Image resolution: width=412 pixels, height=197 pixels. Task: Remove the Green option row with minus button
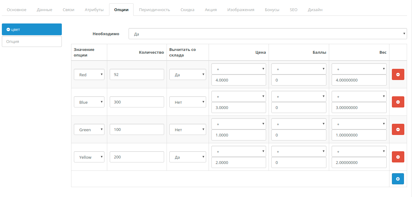398,129
